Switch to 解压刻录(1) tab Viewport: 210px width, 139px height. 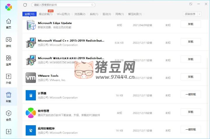[x=135, y=14]
